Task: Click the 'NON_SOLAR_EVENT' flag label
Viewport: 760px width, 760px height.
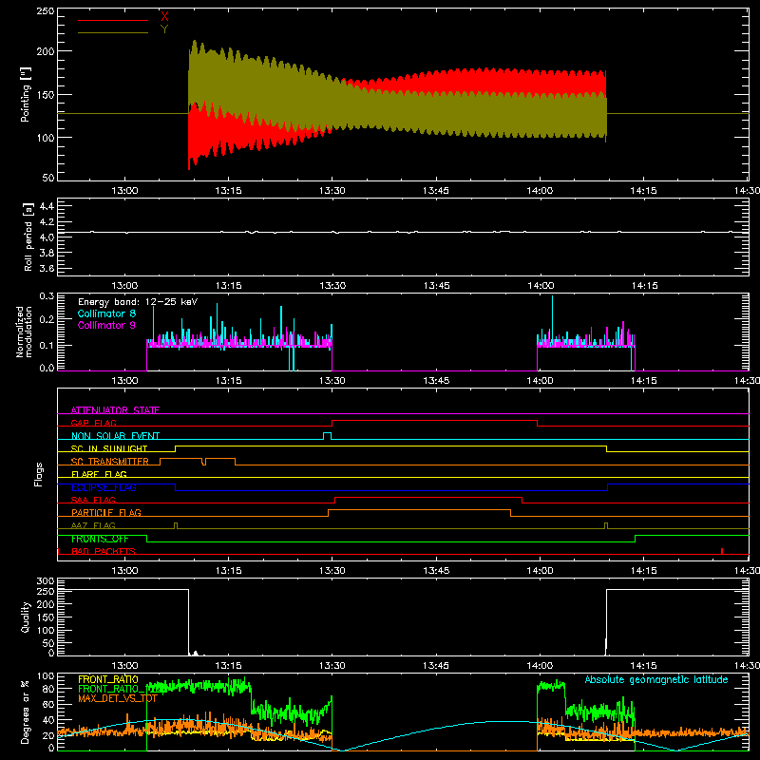Action: pos(115,436)
